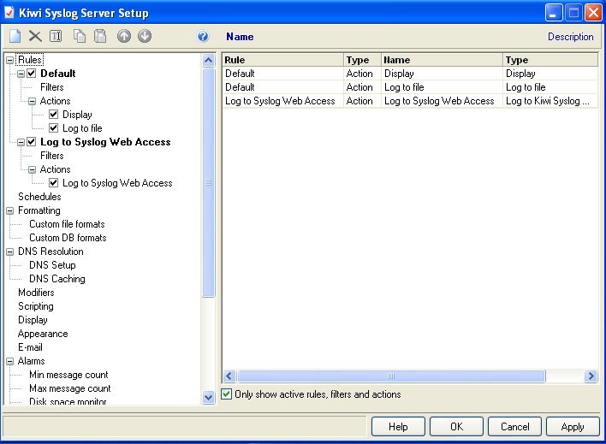
Task: Select Filters under the Default rule
Action: point(52,87)
